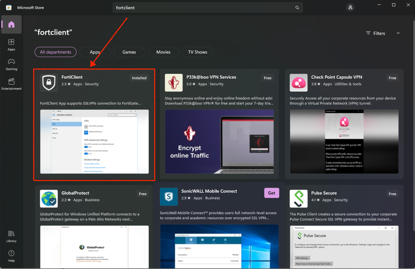415x269 pixels.
Task: Click the FortiClient 2.5 star rating
Action: point(66,84)
